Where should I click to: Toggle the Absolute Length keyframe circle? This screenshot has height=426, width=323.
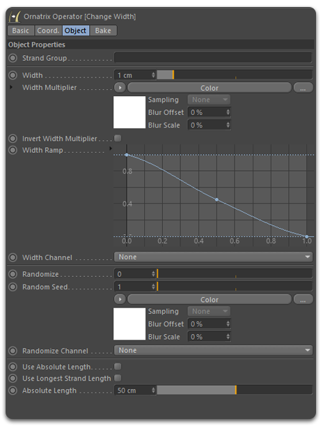click(13, 390)
